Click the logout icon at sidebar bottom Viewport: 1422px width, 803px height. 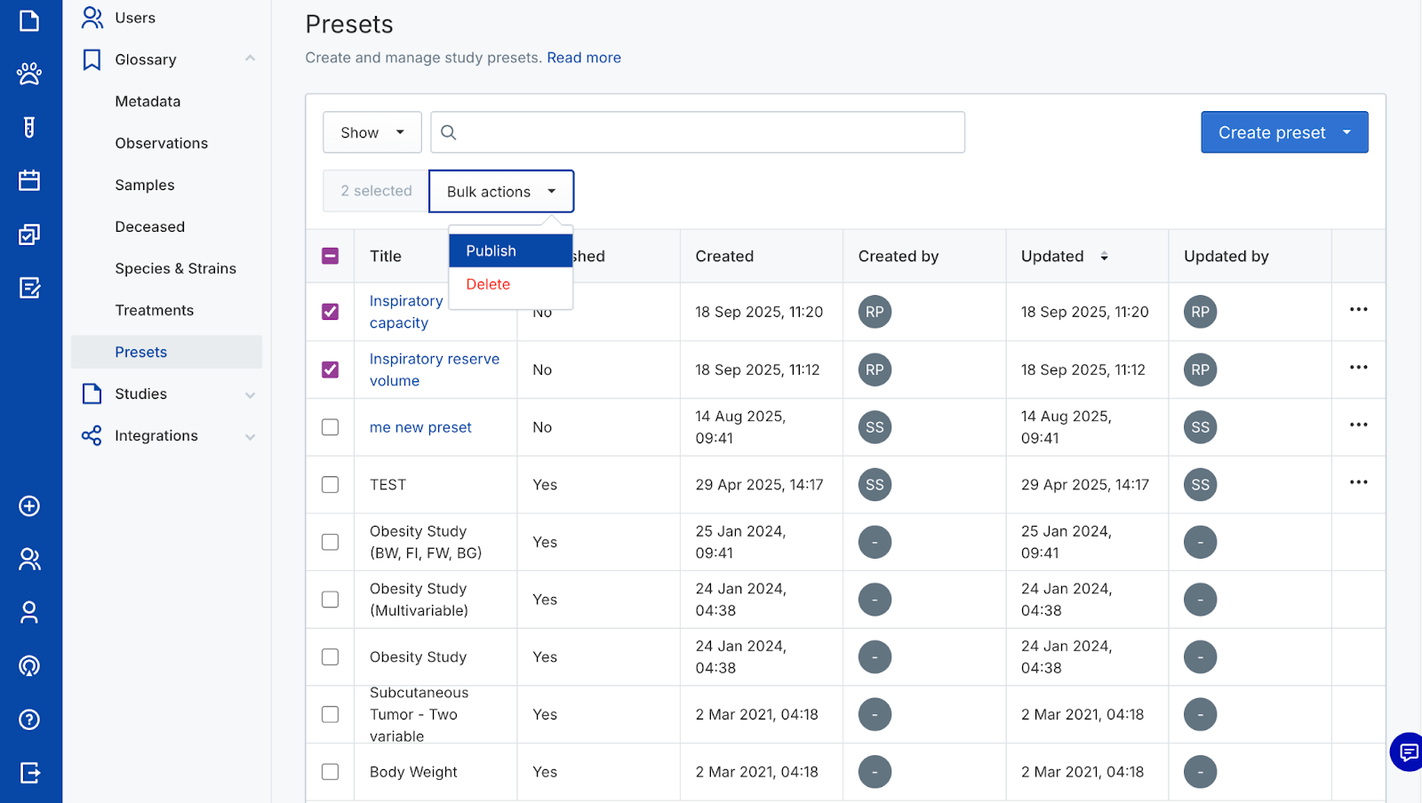pos(29,773)
